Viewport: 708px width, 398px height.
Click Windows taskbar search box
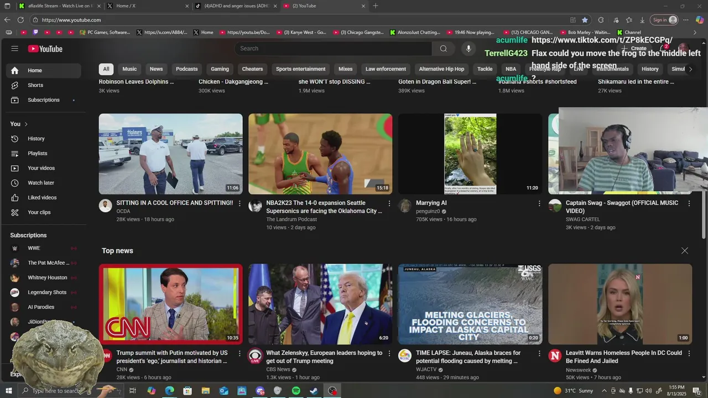(x=72, y=391)
